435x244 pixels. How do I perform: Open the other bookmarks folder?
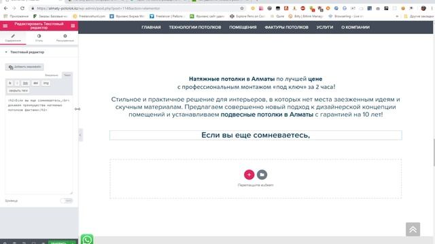419,16
